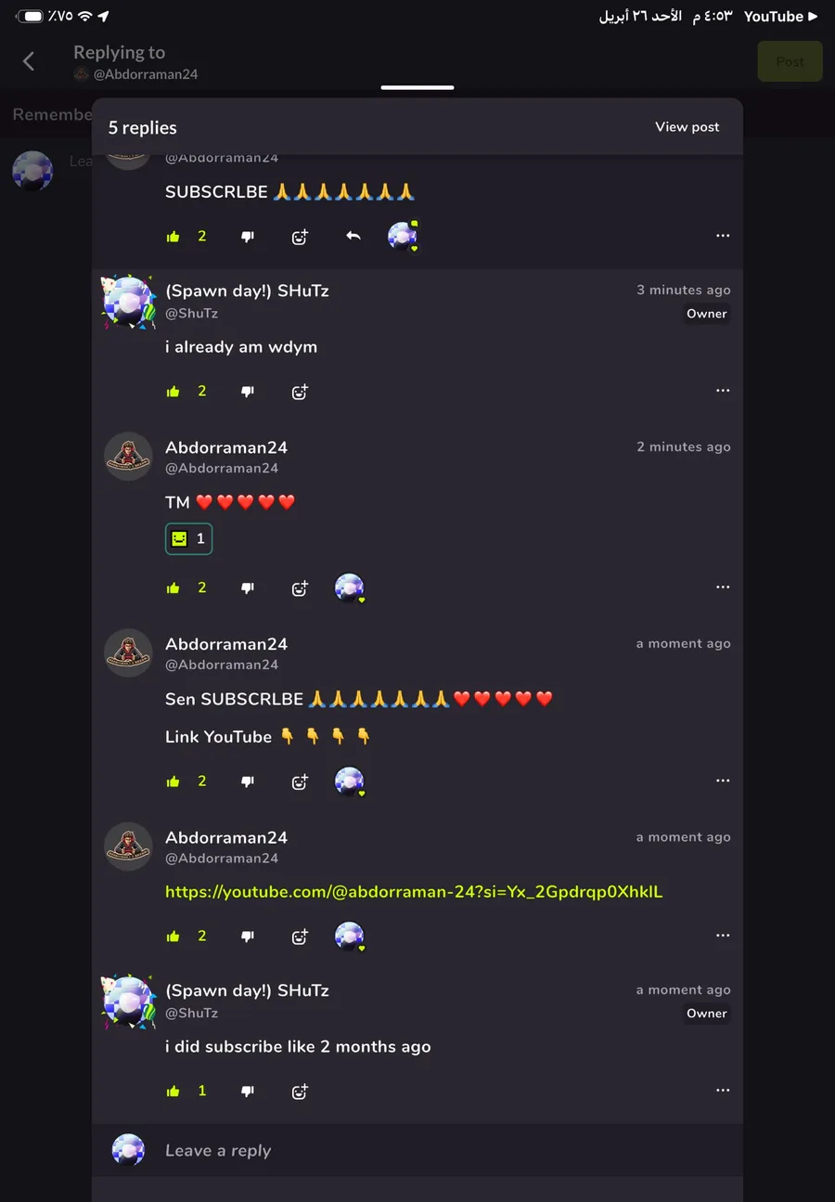Tap the 'Leave a reply' input field
The image size is (835, 1202).
tap(417, 1150)
